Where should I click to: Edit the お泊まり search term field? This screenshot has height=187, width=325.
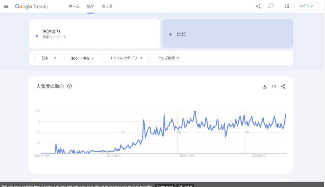click(95, 34)
